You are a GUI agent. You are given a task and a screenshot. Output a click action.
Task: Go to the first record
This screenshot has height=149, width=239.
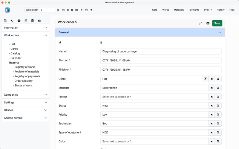pos(63,10)
